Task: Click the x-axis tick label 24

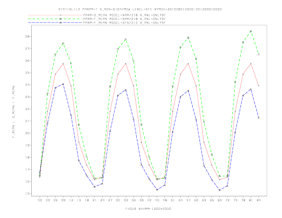Action: 102,200
